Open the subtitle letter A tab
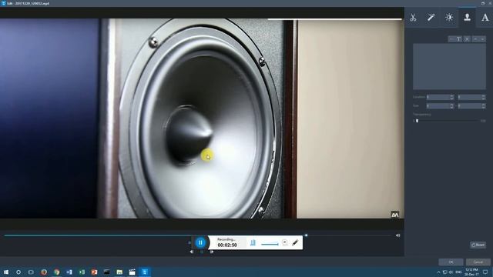 [x=485, y=18]
